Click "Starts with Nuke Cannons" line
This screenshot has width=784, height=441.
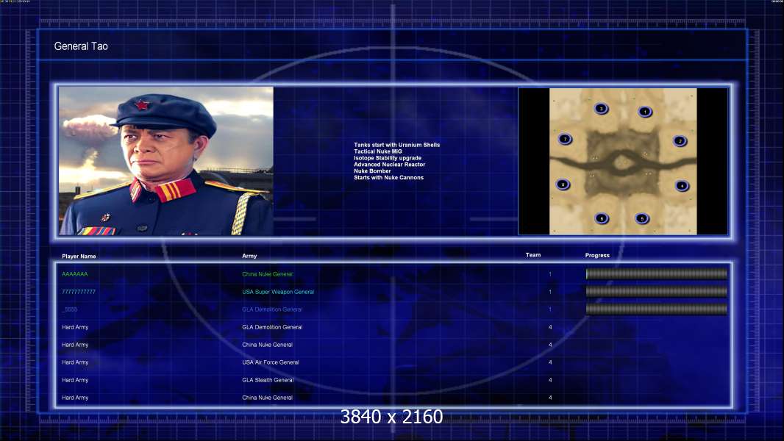tap(388, 177)
